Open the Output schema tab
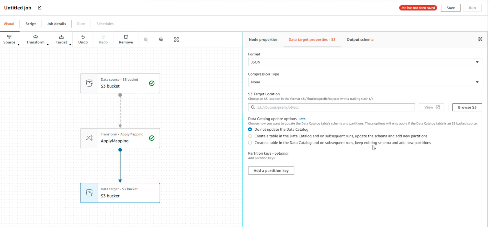Image resolution: width=490 pixels, height=227 pixels. pos(360,40)
